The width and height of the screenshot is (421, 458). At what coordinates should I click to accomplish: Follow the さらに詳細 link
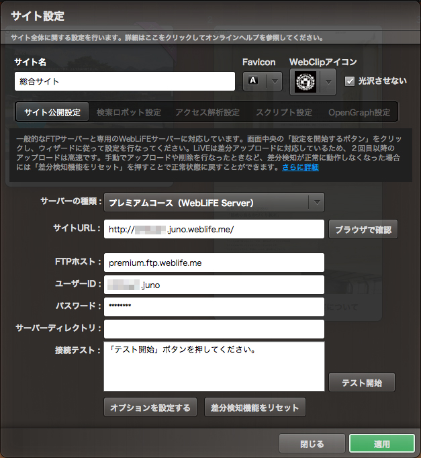(x=300, y=167)
